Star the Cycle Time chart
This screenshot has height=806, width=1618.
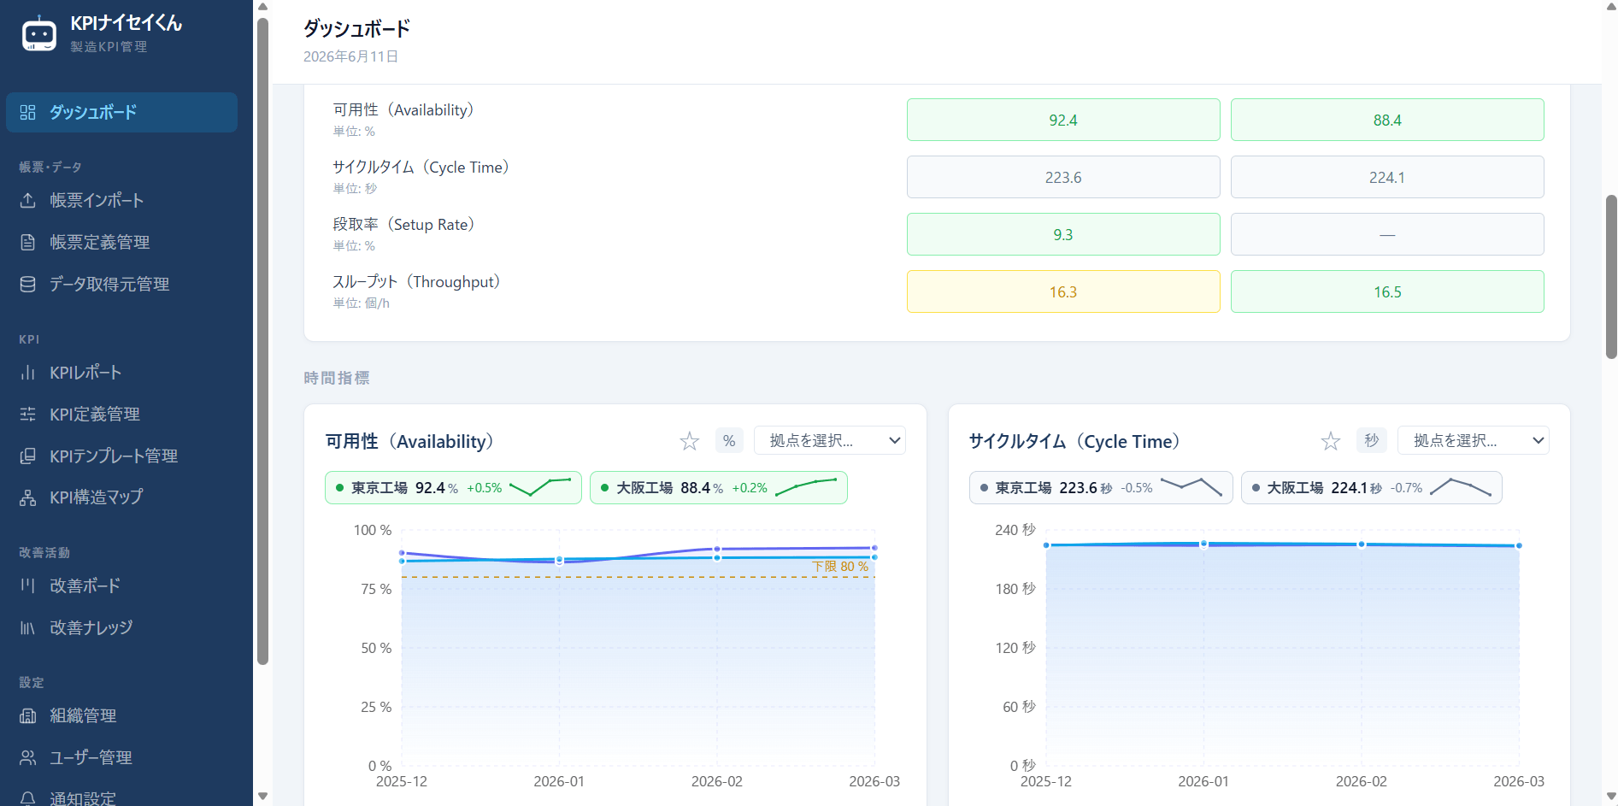tap(1331, 441)
